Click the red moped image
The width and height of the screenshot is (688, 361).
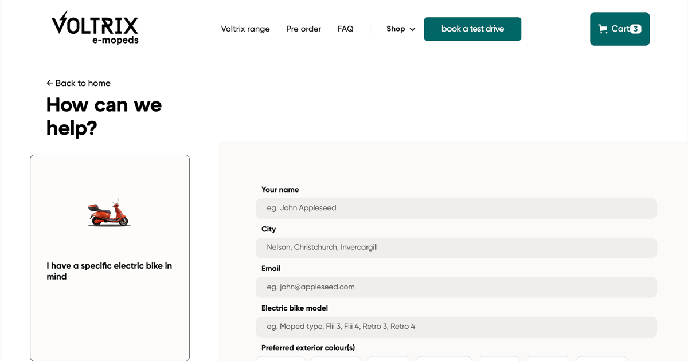point(109,213)
